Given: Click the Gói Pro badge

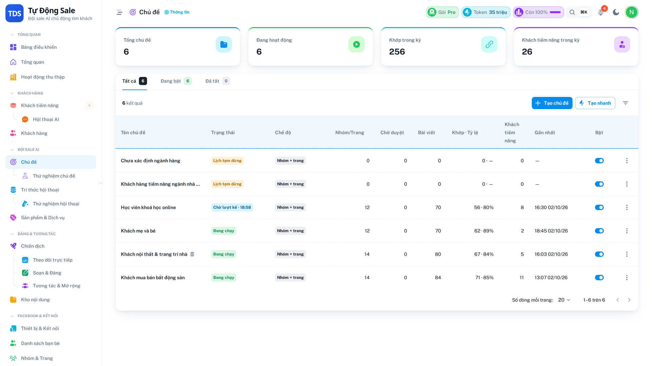Looking at the screenshot, I should point(442,12).
